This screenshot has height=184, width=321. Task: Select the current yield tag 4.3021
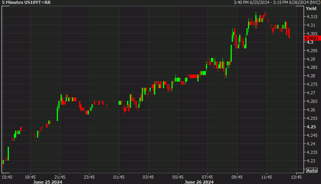click(312, 38)
